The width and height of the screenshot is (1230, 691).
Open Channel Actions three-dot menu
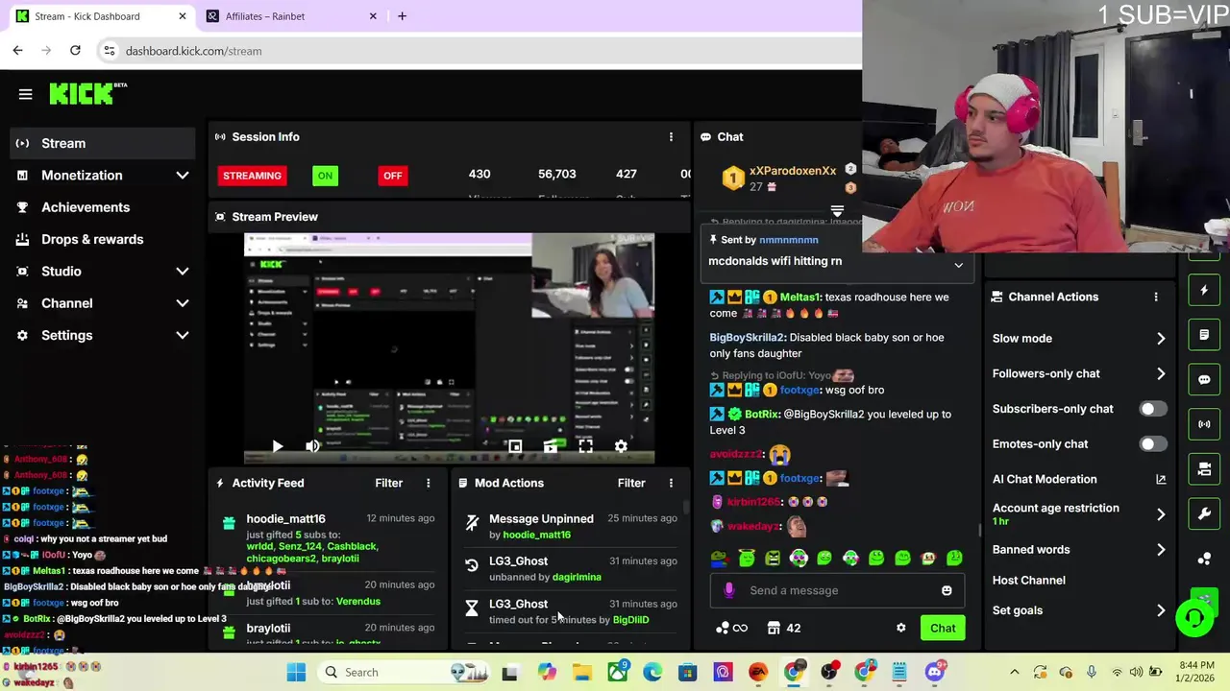click(x=1156, y=297)
